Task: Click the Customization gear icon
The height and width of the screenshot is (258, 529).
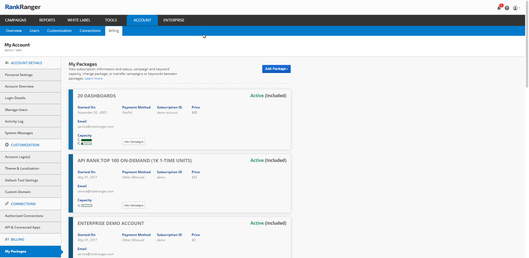Action: tap(7, 145)
